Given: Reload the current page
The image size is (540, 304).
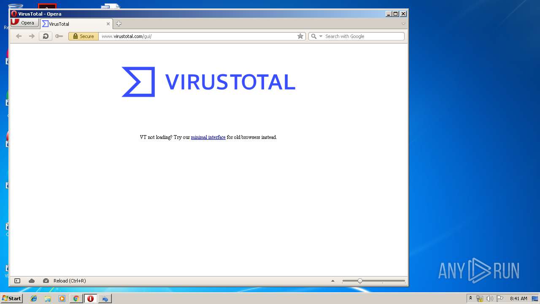Looking at the screenshot, I should pos(46,36).
